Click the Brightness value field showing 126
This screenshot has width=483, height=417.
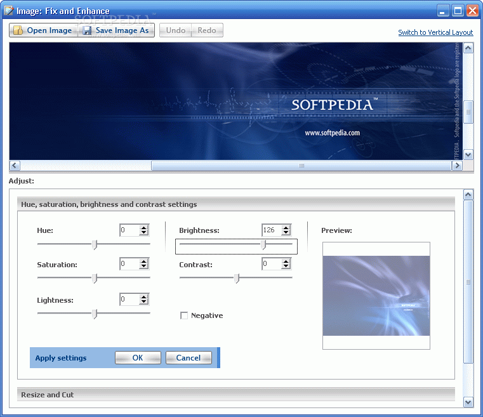[x=272, y=230]
